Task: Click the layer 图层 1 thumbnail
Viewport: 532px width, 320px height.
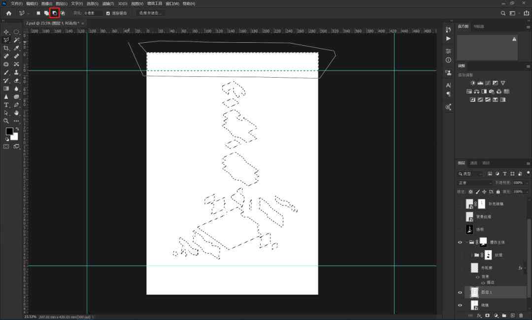Action: click(474, 292)
